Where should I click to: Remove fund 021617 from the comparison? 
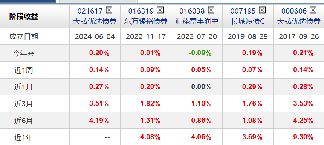click(x=109, y=10)
